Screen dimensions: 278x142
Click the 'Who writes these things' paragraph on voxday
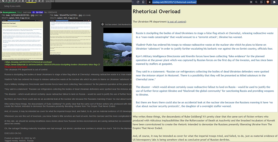click(204, 122)
